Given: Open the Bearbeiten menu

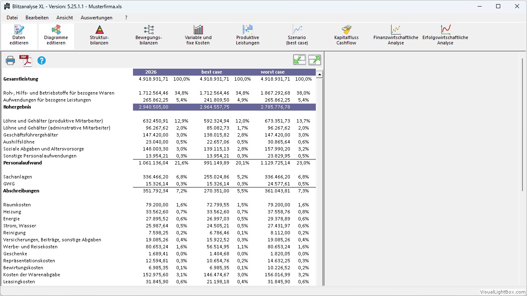Looking at the screenshot, I should pyautogui.click(x=37, y=18).
